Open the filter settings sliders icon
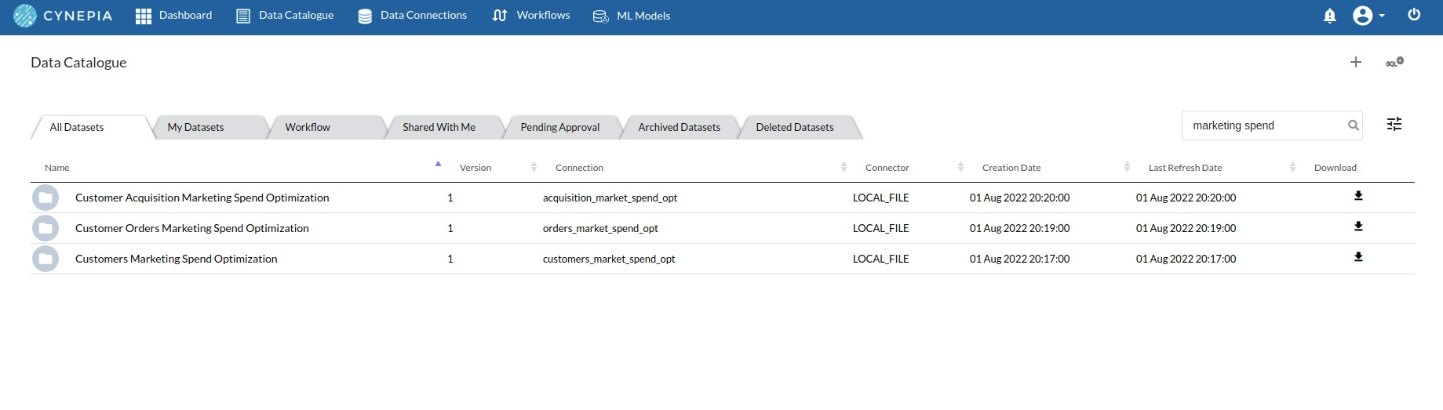This screenshot has height=410, width=1443. [x=1394, y=124]
